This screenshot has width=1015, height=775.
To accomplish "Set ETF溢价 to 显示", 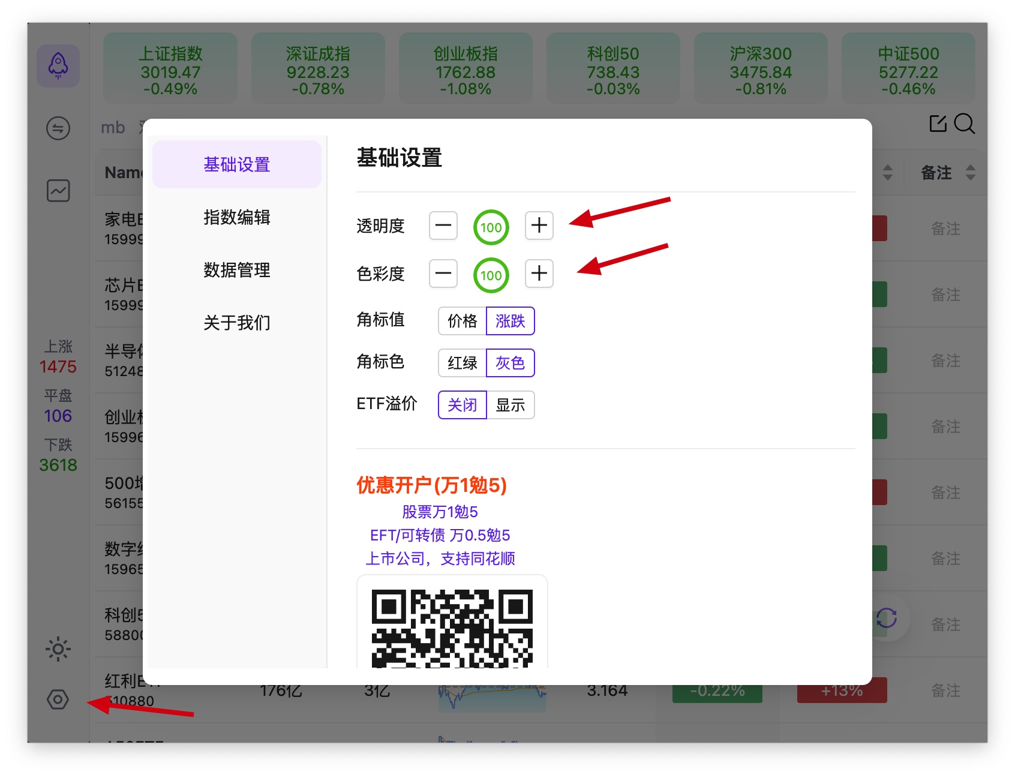I will pos(510,405).
